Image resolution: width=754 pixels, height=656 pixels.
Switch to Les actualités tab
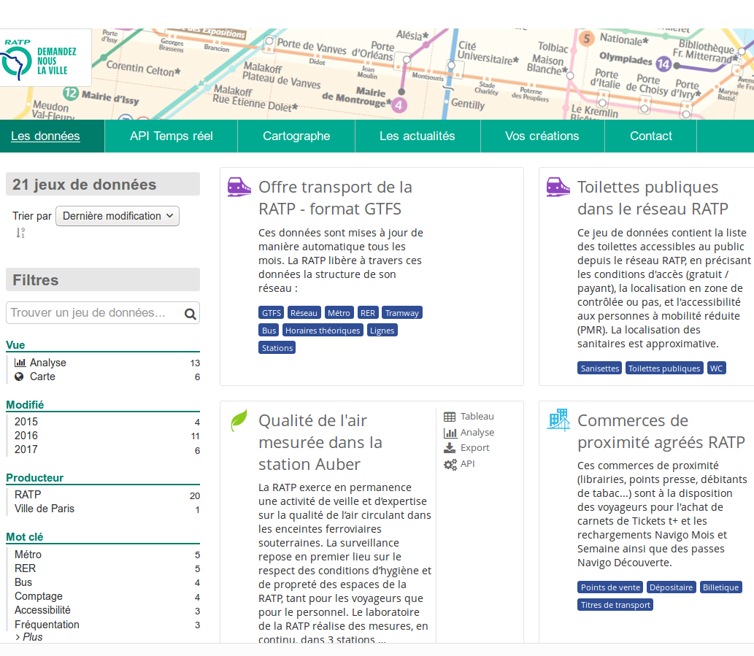(x=418, y=136)
